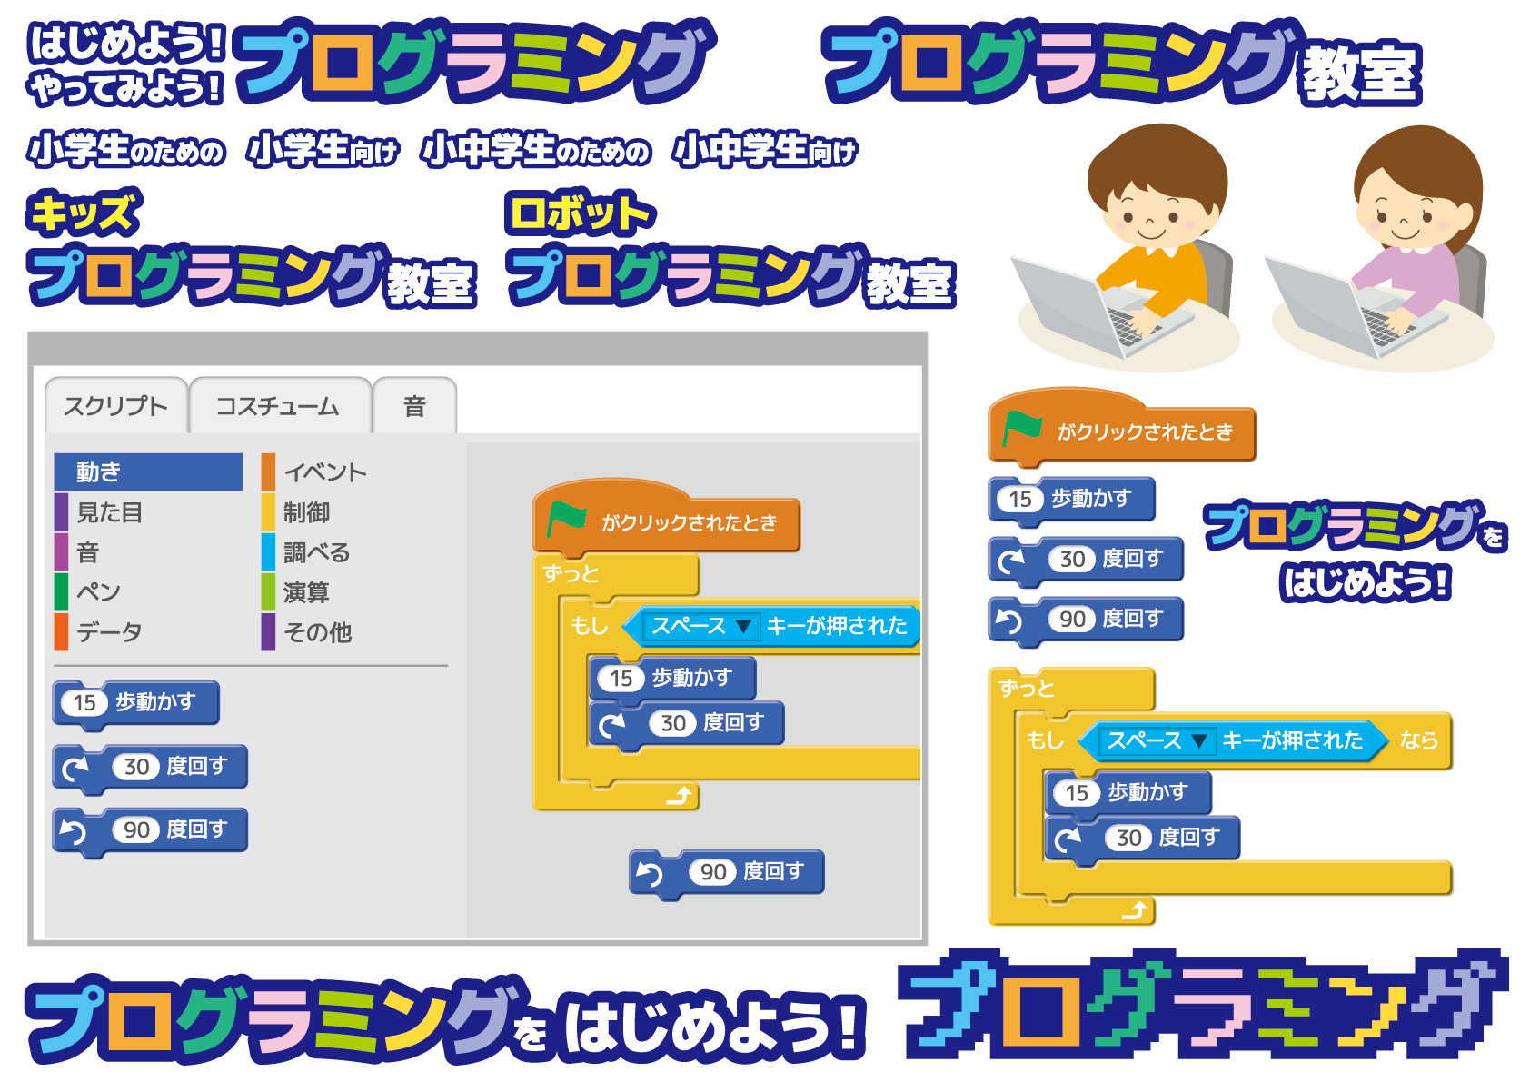Select the その他 block category
This screenshot has height=1082, width=1530.
pos(307,632)
